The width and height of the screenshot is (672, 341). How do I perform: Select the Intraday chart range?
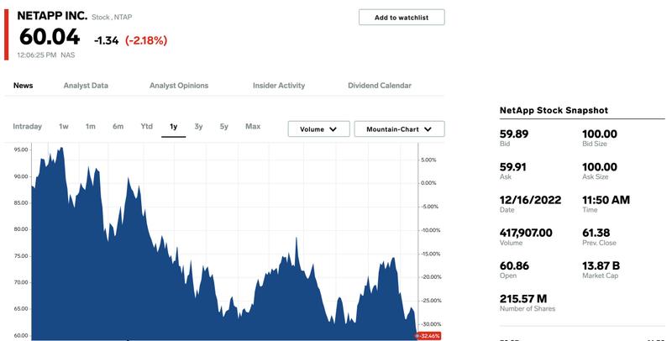(x=28, y=126)
